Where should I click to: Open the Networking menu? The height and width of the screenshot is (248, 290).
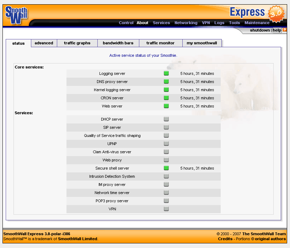(186, 23)
